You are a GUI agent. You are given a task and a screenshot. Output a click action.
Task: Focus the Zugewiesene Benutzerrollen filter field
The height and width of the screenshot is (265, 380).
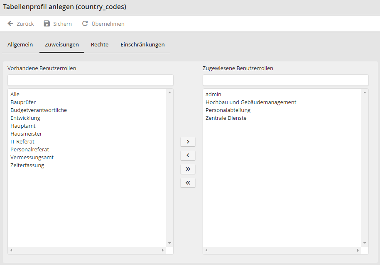pos(285,80)
